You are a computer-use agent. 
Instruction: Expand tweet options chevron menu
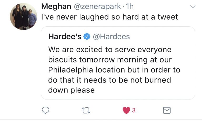pyautogui.click(x=193, y=7)
